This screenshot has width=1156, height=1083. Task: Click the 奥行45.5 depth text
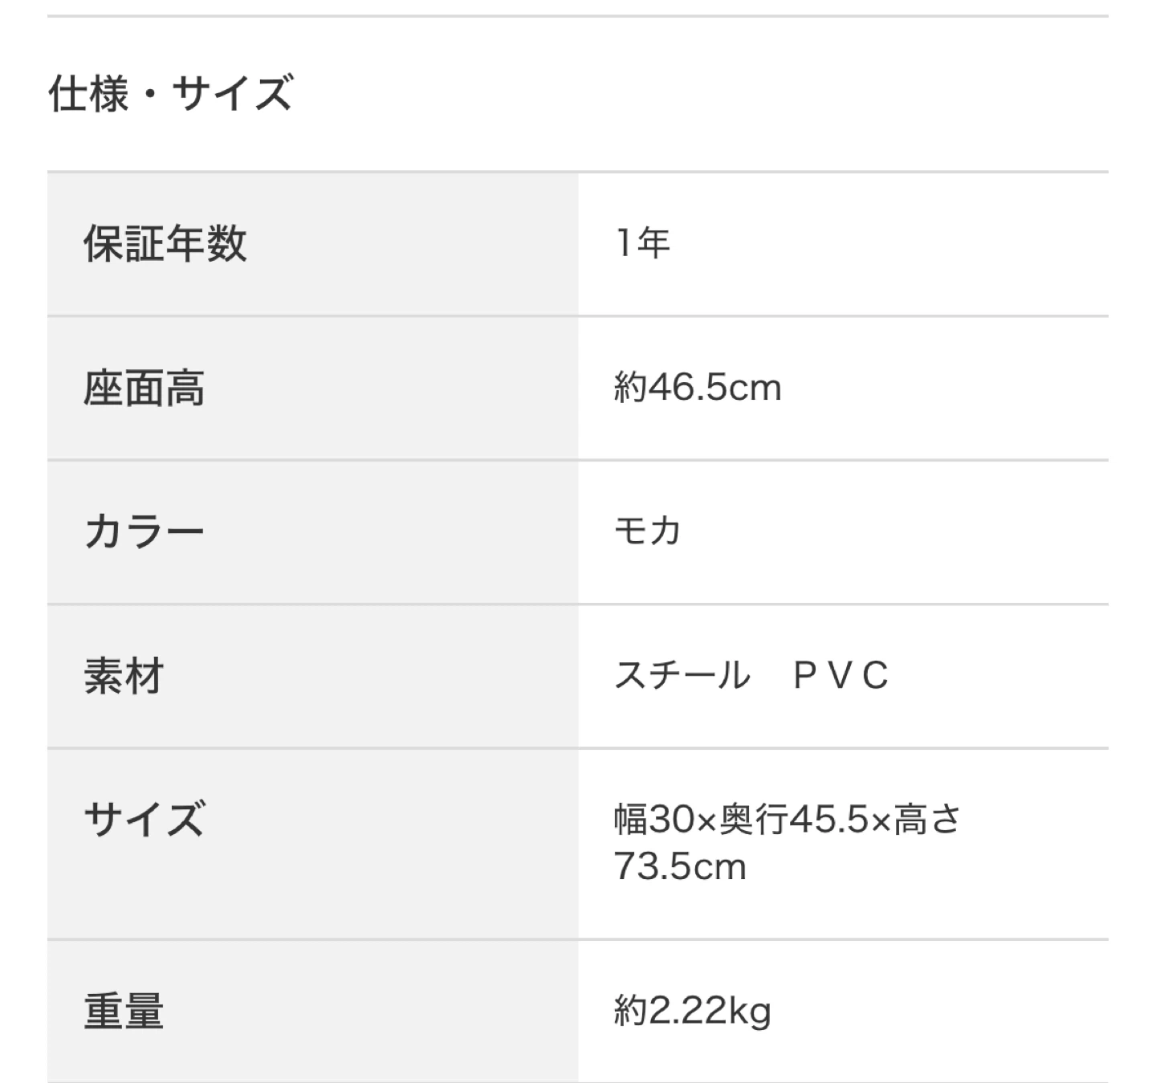point(794,820)
